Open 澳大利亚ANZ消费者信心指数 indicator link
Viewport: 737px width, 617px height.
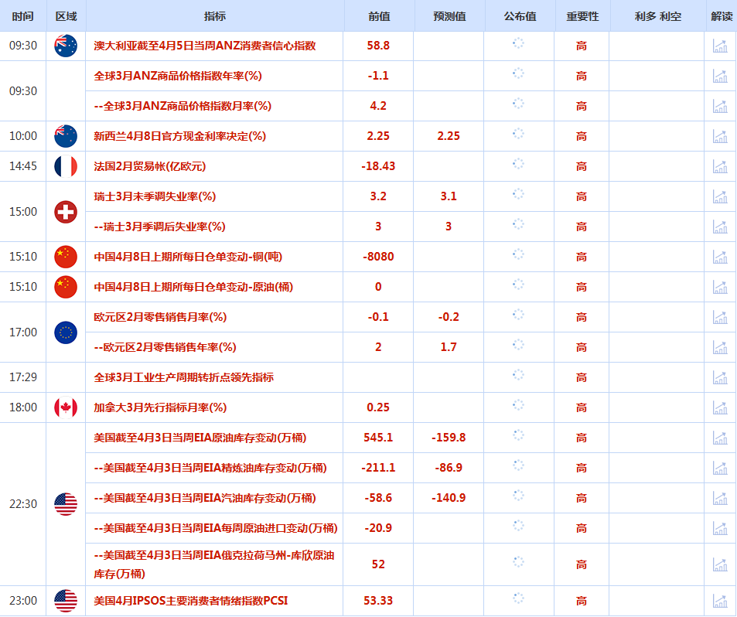point(205,46)
